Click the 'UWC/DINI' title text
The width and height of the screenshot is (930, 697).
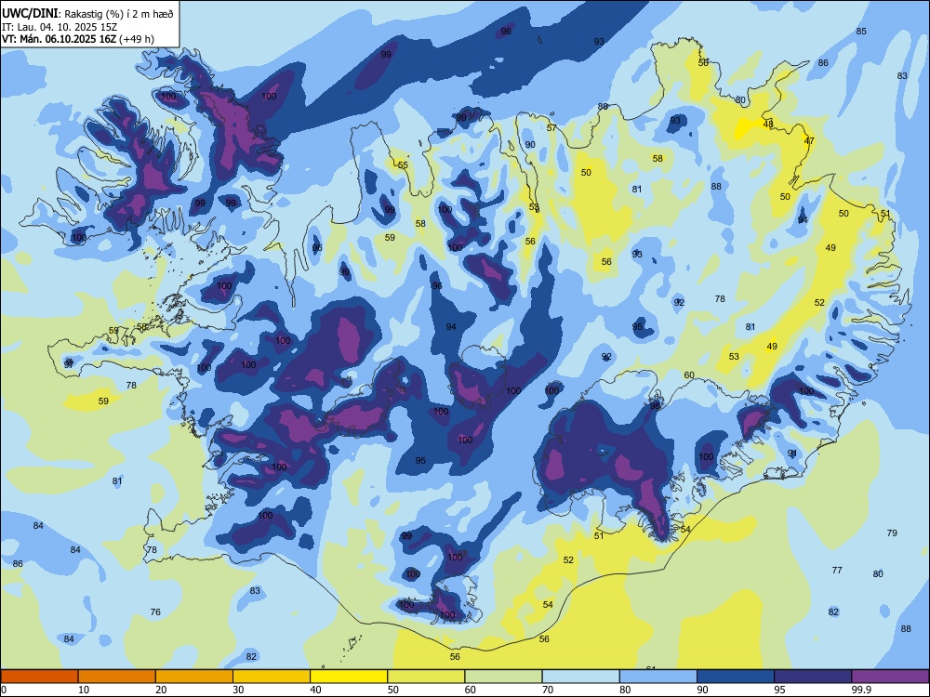pyautogui.click(x=30, y=13)
